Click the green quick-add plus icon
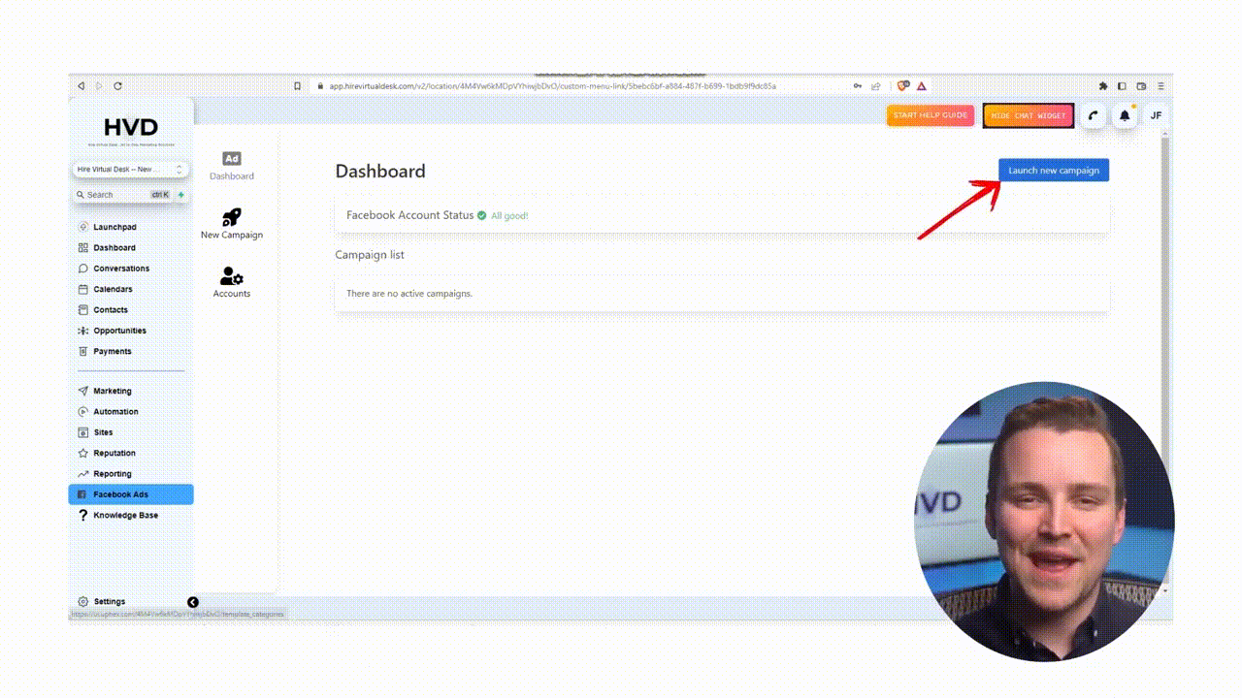This screenshot has width=1242, height=698. 180,195
